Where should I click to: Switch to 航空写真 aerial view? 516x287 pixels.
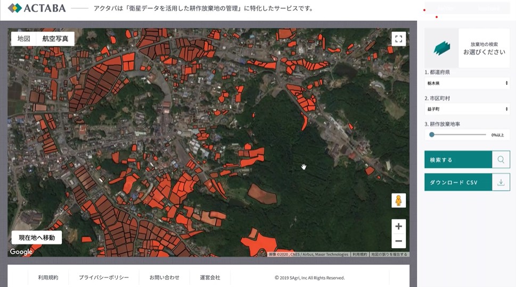(55, 39)
